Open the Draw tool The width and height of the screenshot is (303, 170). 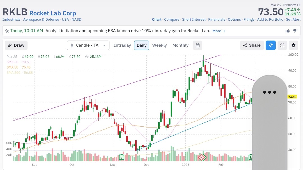(x=16, y=45)
